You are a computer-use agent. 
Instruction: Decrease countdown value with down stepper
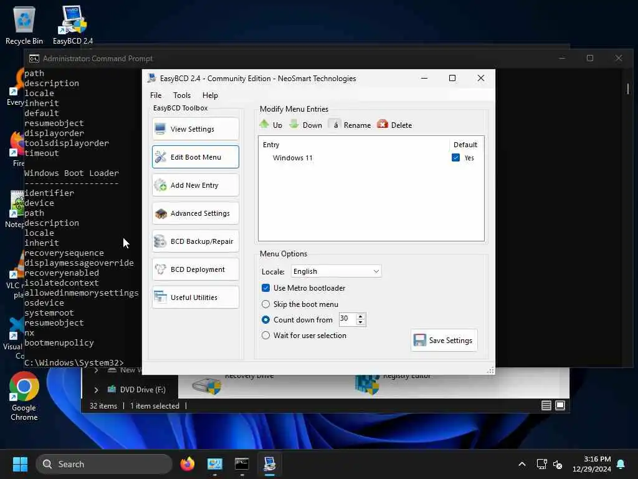pos(361,322)
